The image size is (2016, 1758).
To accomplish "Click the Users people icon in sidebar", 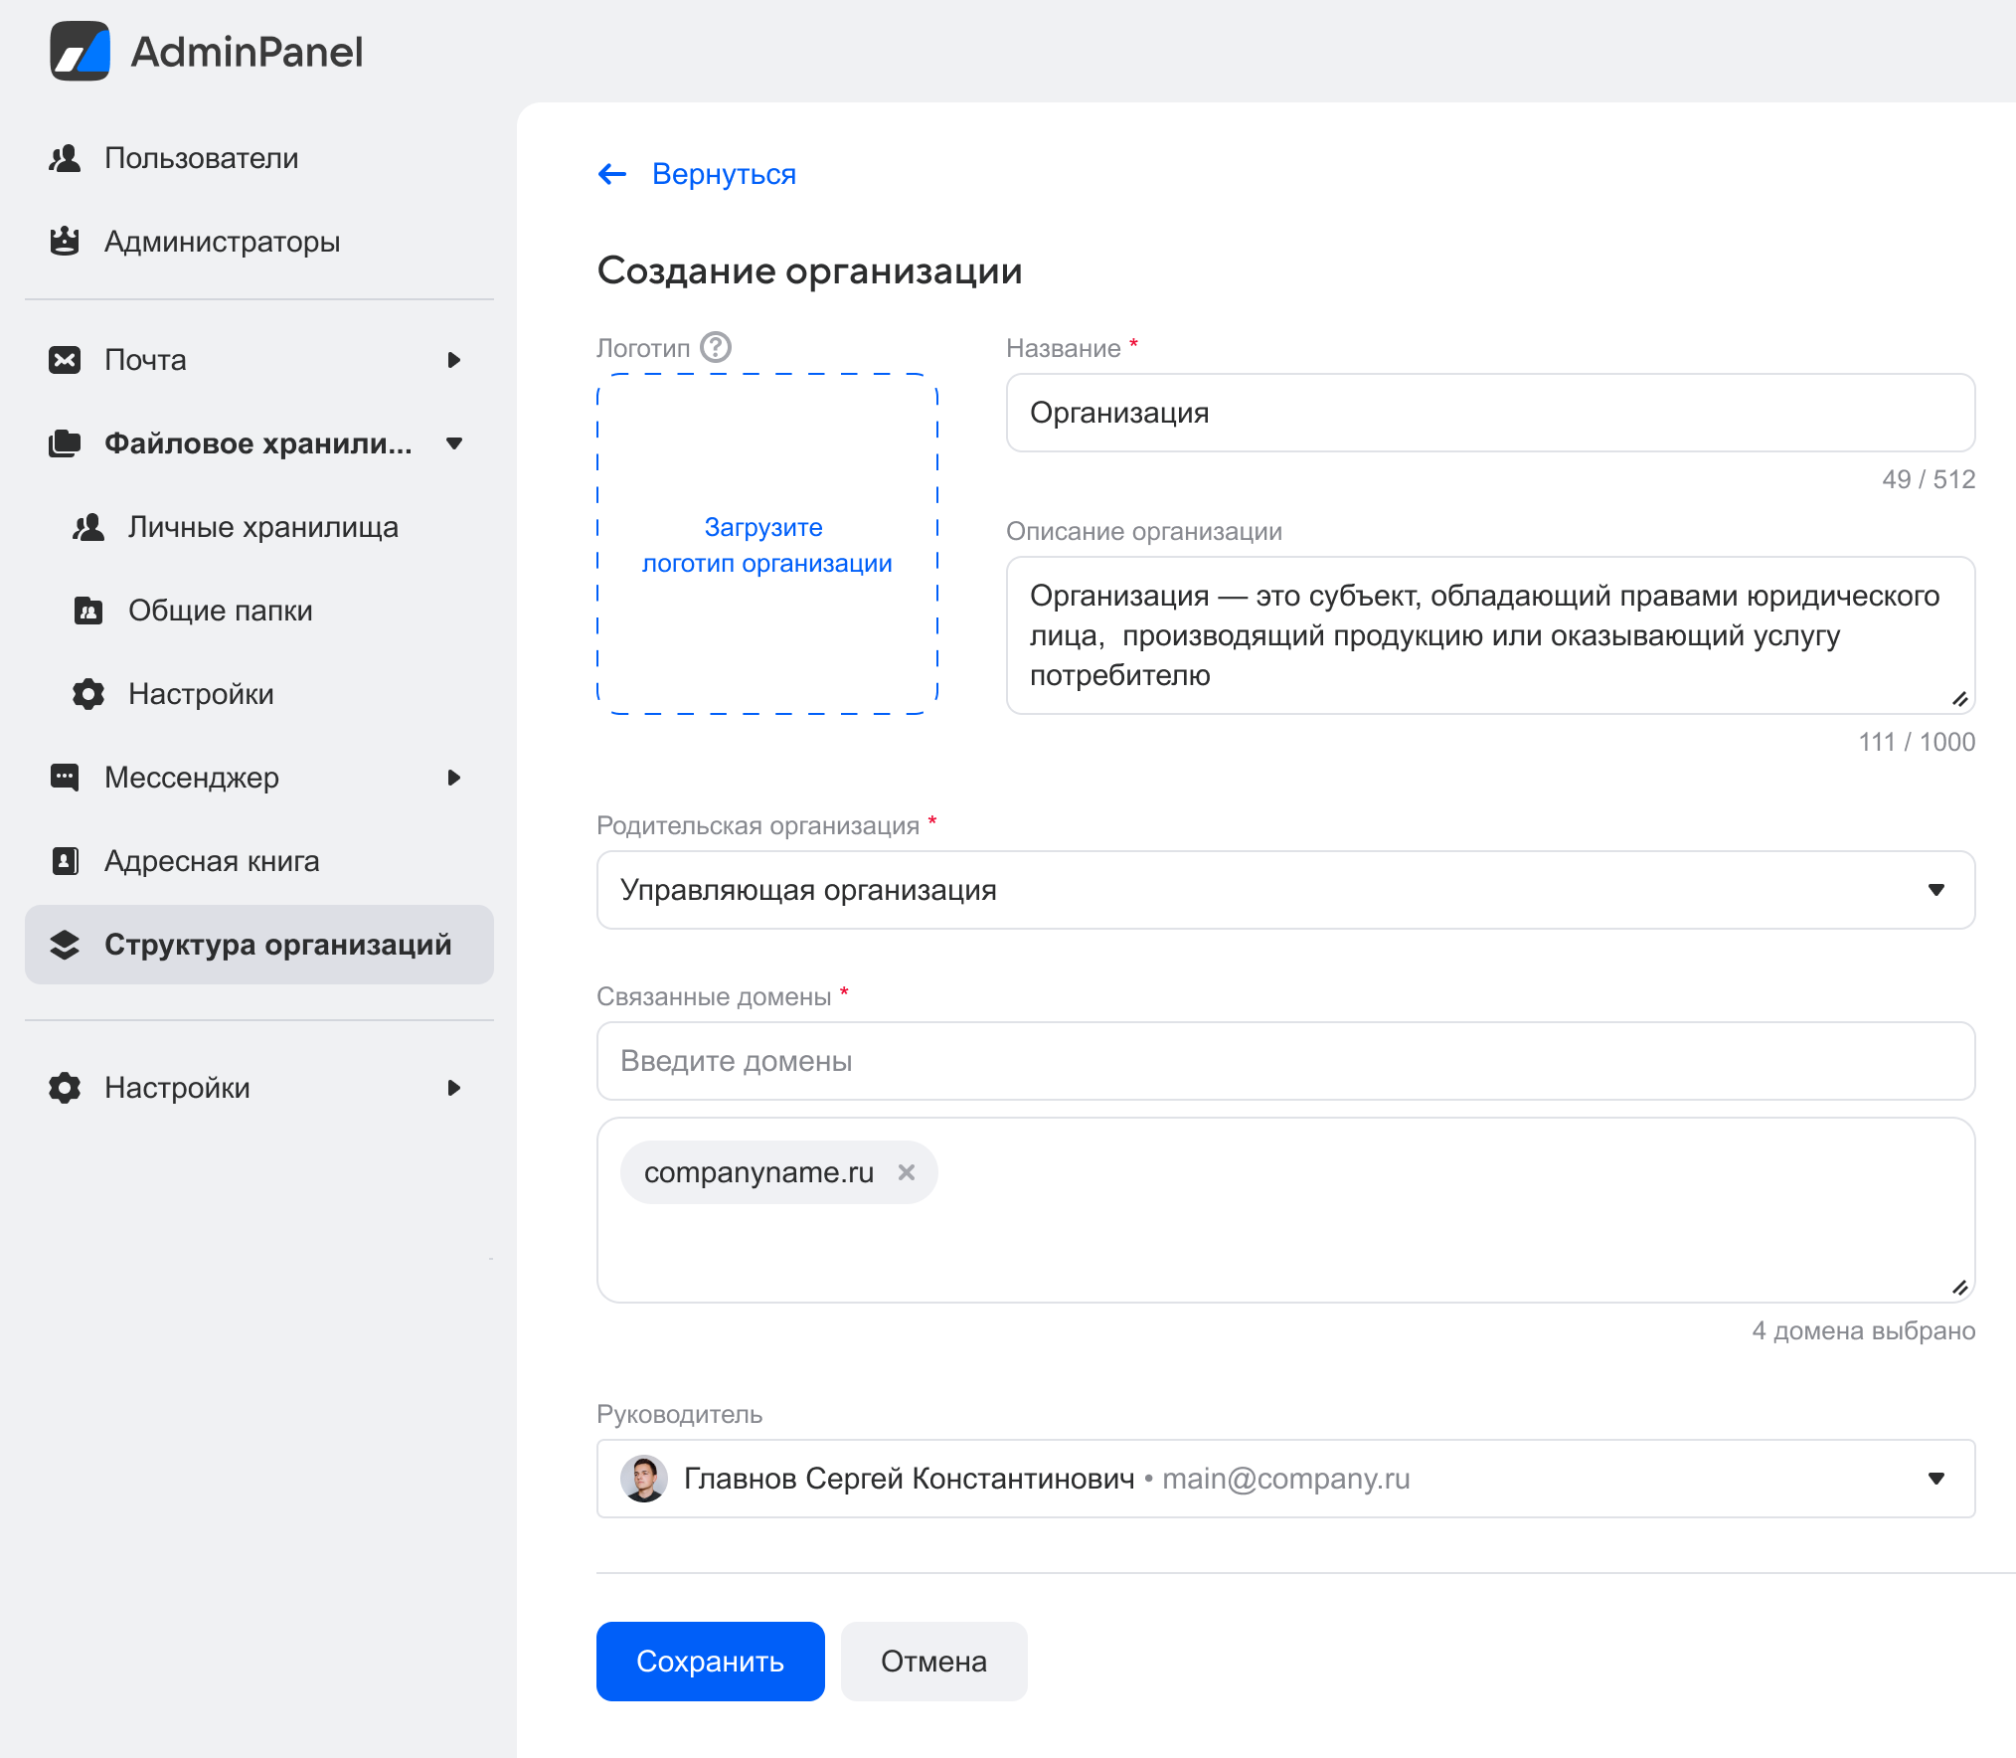I will click(65, 158).
